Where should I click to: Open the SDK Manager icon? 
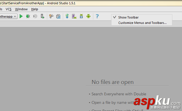point(81,16)
